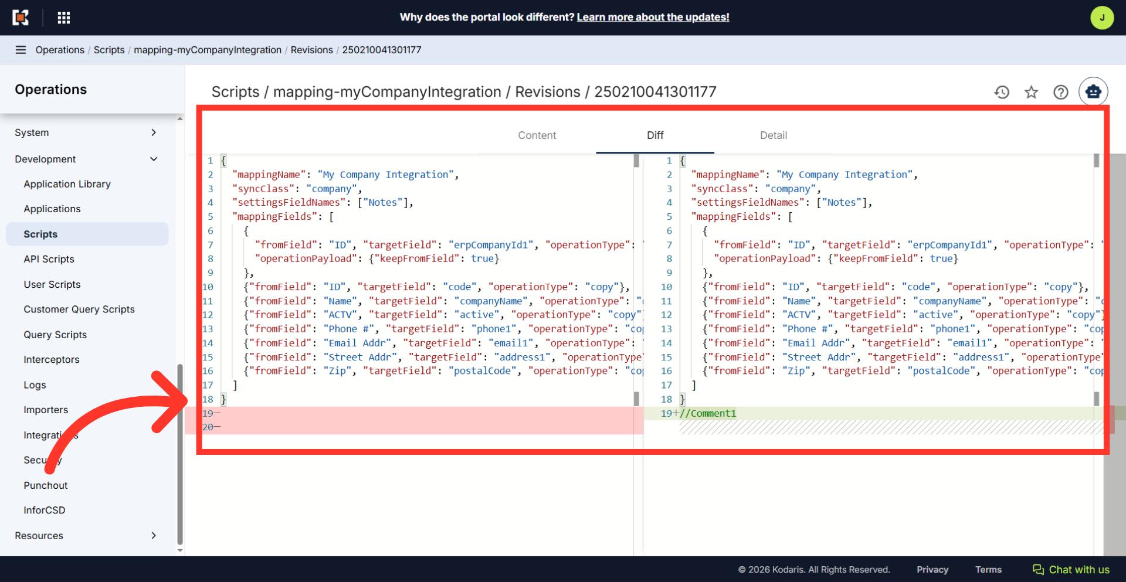Go to Revisions breadcrumb
Image resolution: width=1126 pixels, height=582 pixels.
click(x=312, y=50)
